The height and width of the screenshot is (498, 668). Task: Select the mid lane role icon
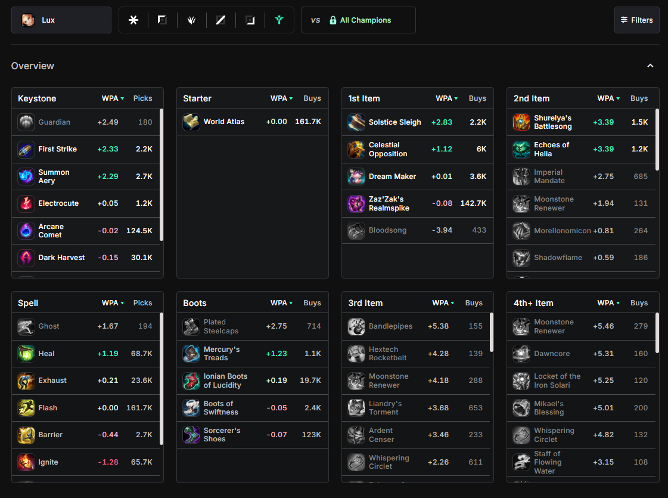220,20
